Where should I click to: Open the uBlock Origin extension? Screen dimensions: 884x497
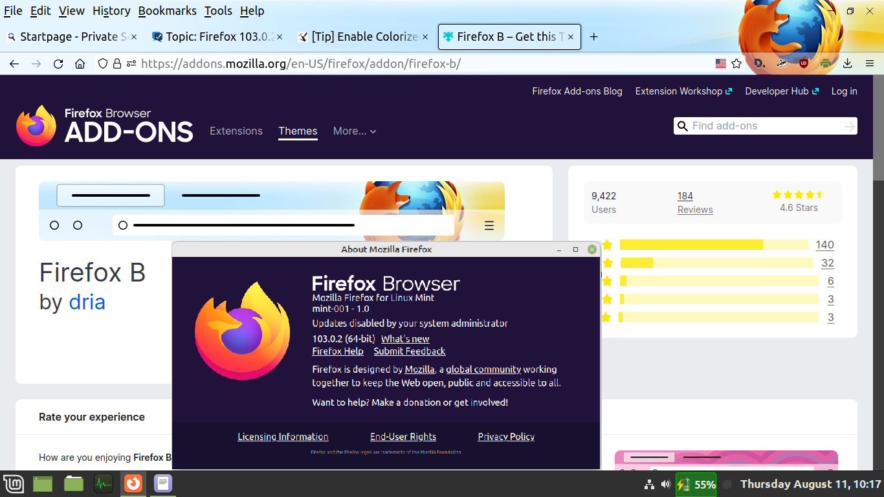803,63
